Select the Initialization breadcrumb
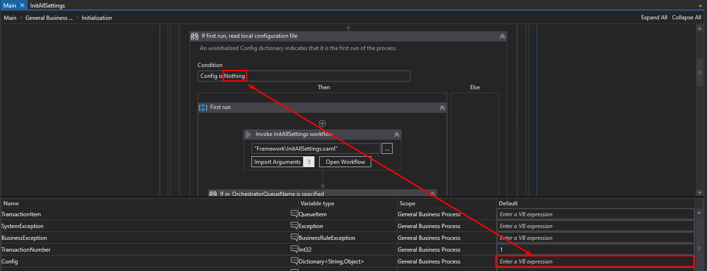The width and height of the screenshot is (707, 271). click(x=97, y=18)
